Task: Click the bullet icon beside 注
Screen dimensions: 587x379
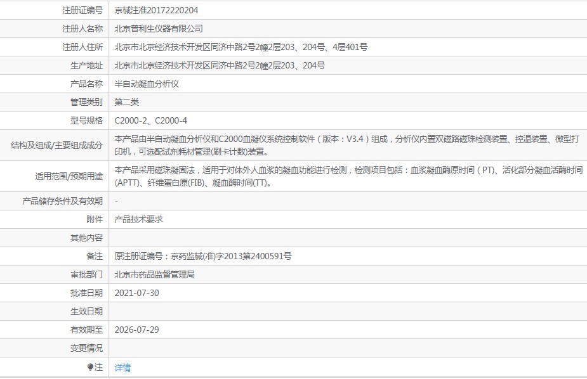Action: (90, 368)
